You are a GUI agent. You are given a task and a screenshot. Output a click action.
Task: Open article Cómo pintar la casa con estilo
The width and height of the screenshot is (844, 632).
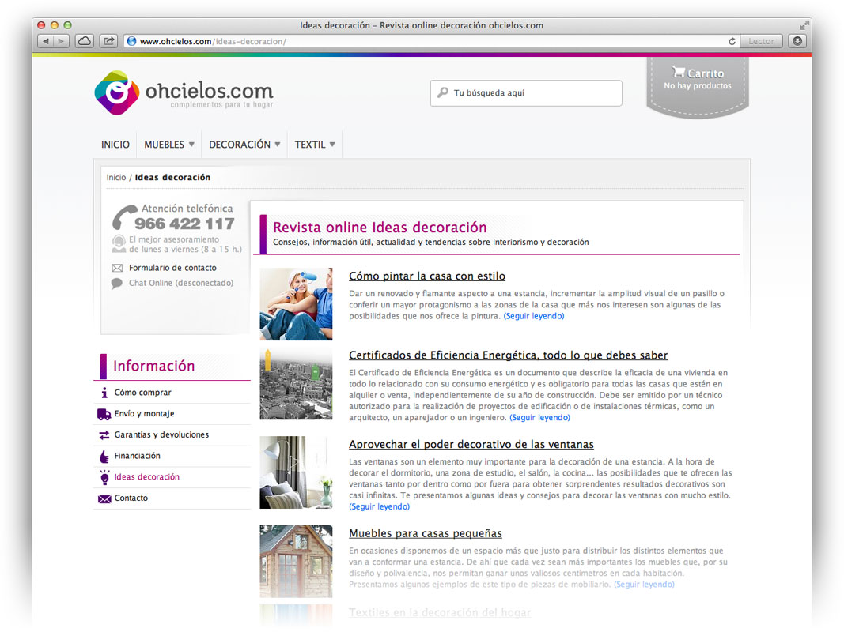coord(427,276)
